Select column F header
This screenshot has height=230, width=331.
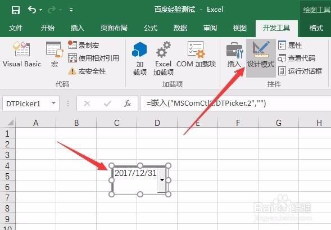(x=238, y=123)
